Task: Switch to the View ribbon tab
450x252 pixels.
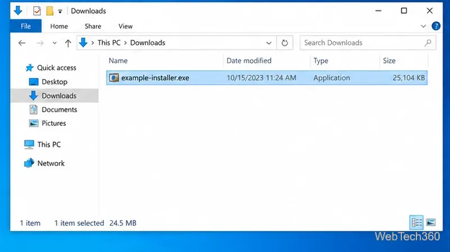Action: 125,26
